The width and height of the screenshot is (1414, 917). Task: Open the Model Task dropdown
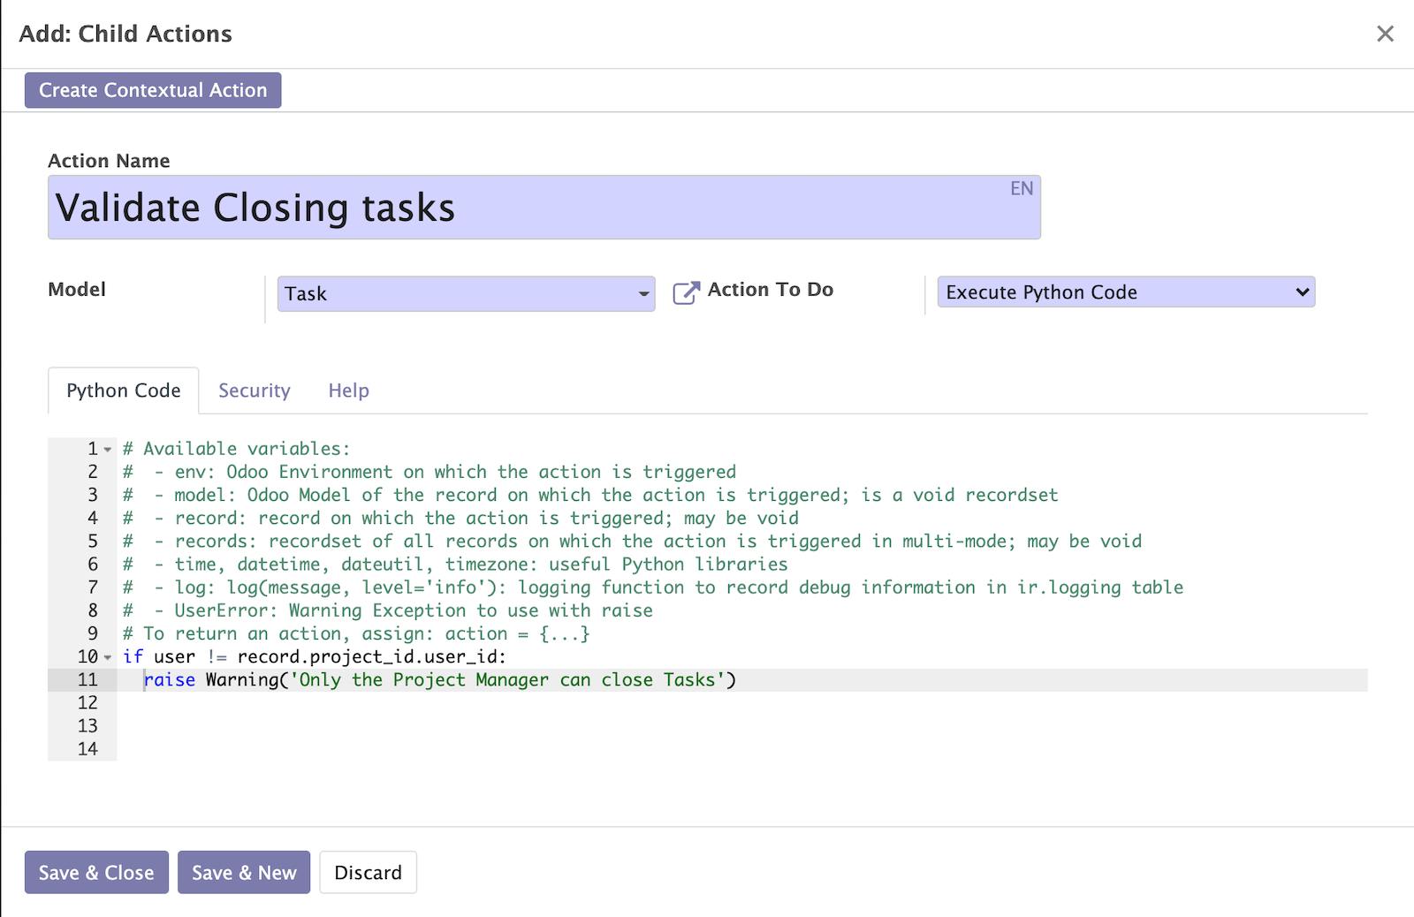466,293
